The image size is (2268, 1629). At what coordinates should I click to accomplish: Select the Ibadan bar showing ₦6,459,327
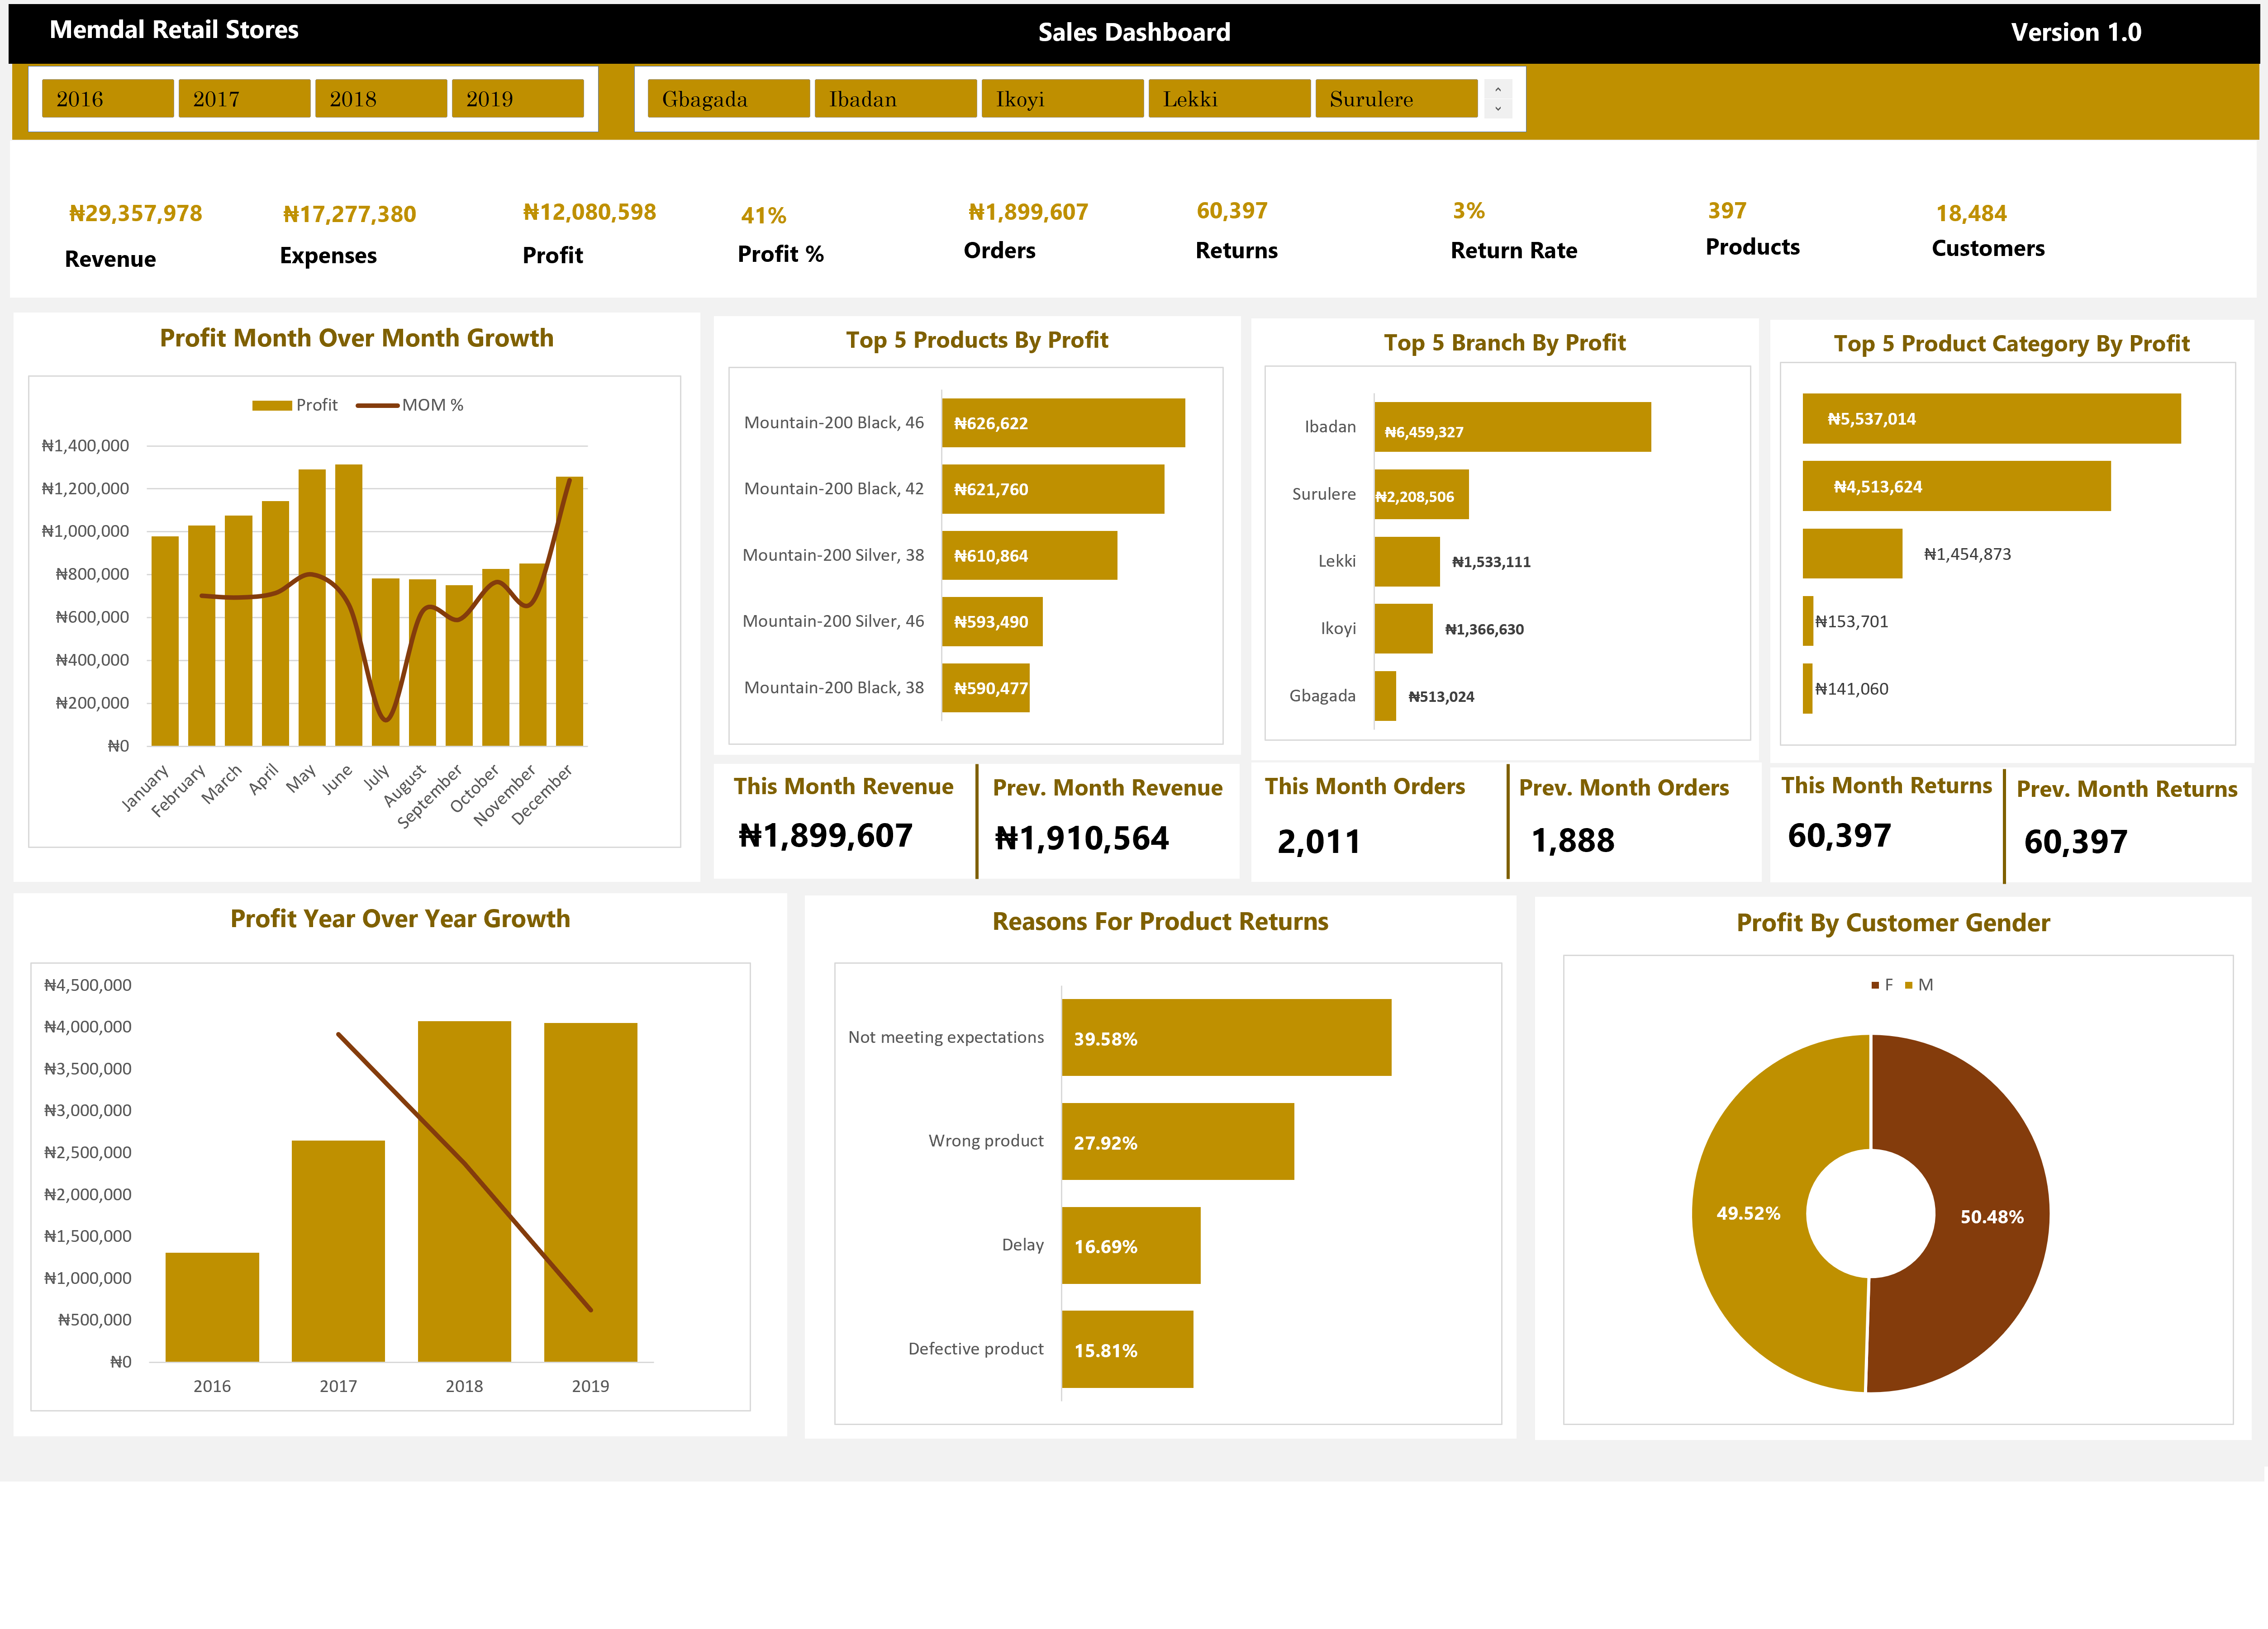click(1512, 427)
